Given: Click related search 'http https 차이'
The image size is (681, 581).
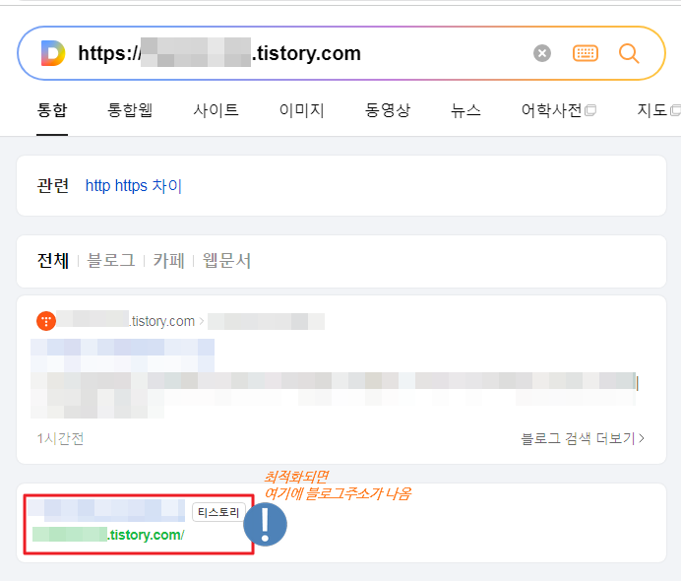Looking at the screenshot, I should (133, 186).
